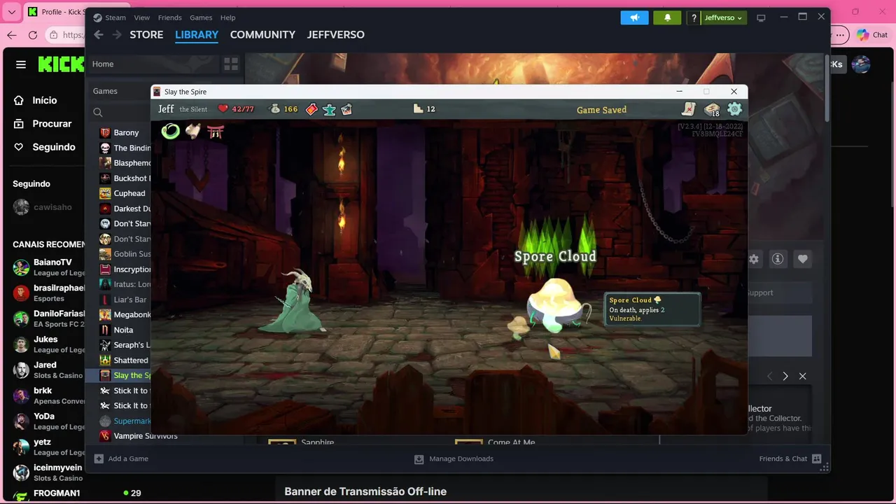Viewport: 896px width, 504px height.
Task: Click the Silent player character
Action: click(x=294, y=302)
